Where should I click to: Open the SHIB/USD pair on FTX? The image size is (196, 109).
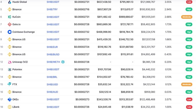(52, 85)
